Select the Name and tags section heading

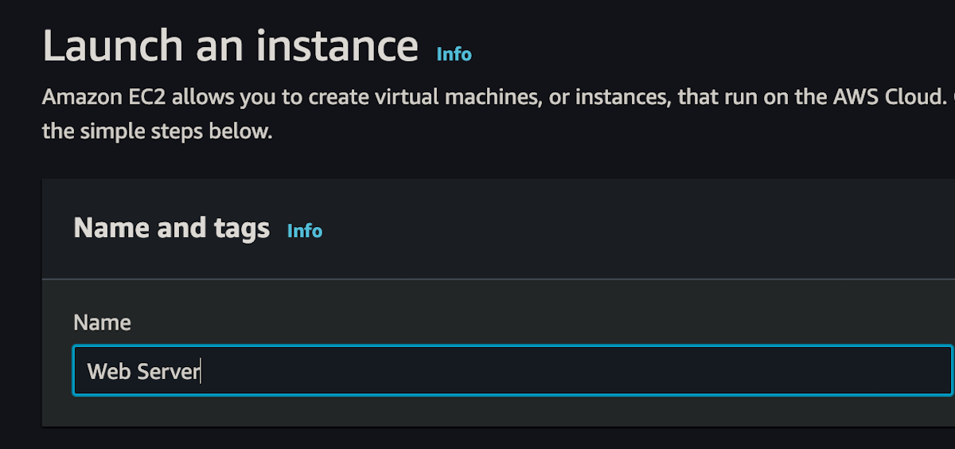click(172, 228)
